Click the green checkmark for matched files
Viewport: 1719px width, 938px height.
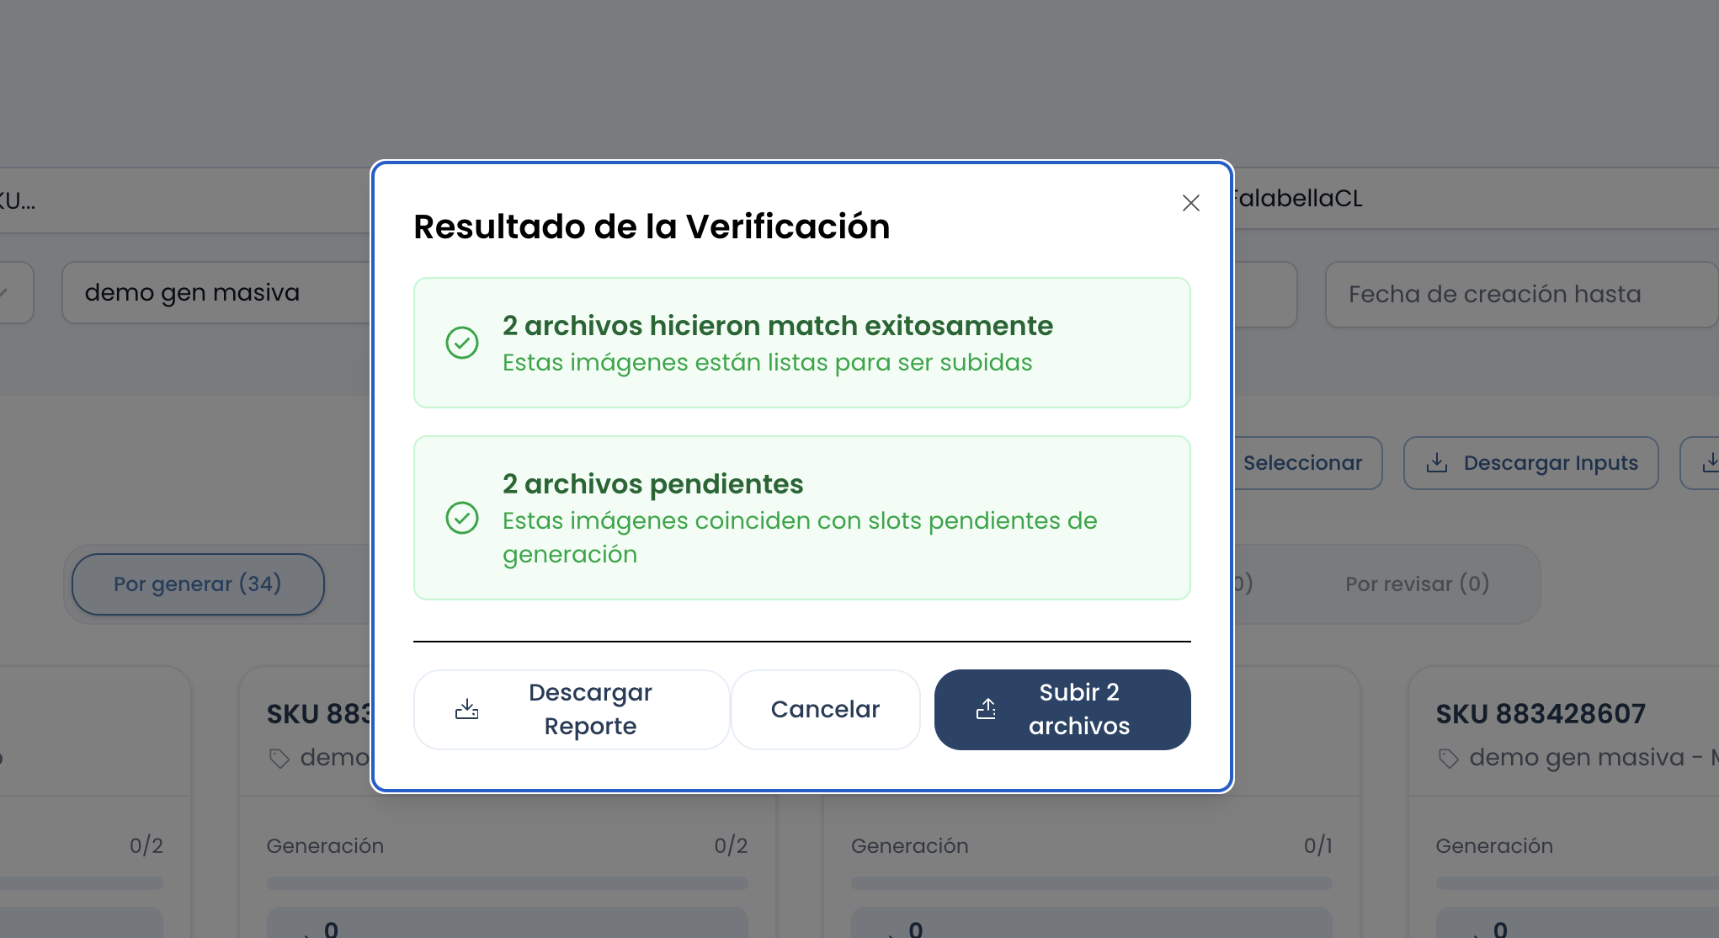462,343
